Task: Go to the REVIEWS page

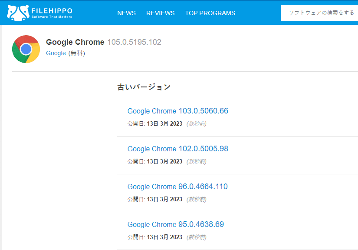Action: [160, 13]
